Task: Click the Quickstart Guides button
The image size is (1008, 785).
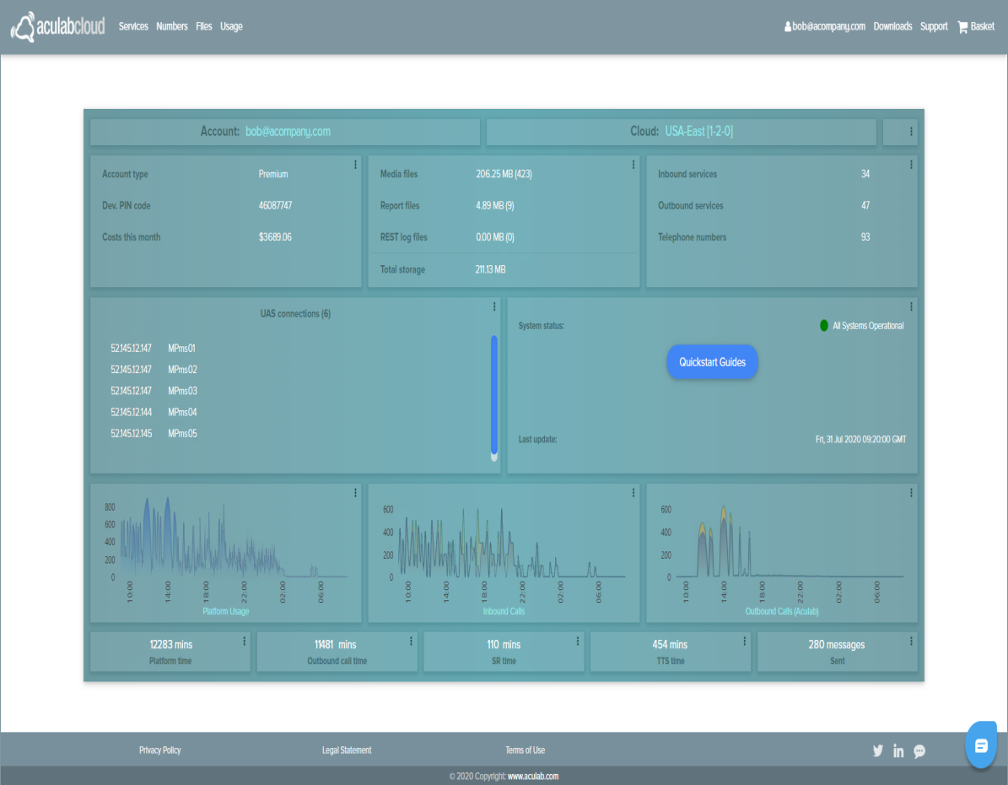Action: point(712,361)
